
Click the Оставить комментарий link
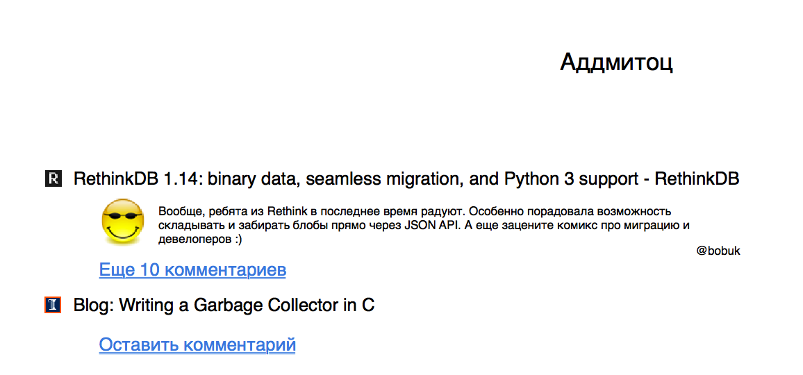[197, 344]
